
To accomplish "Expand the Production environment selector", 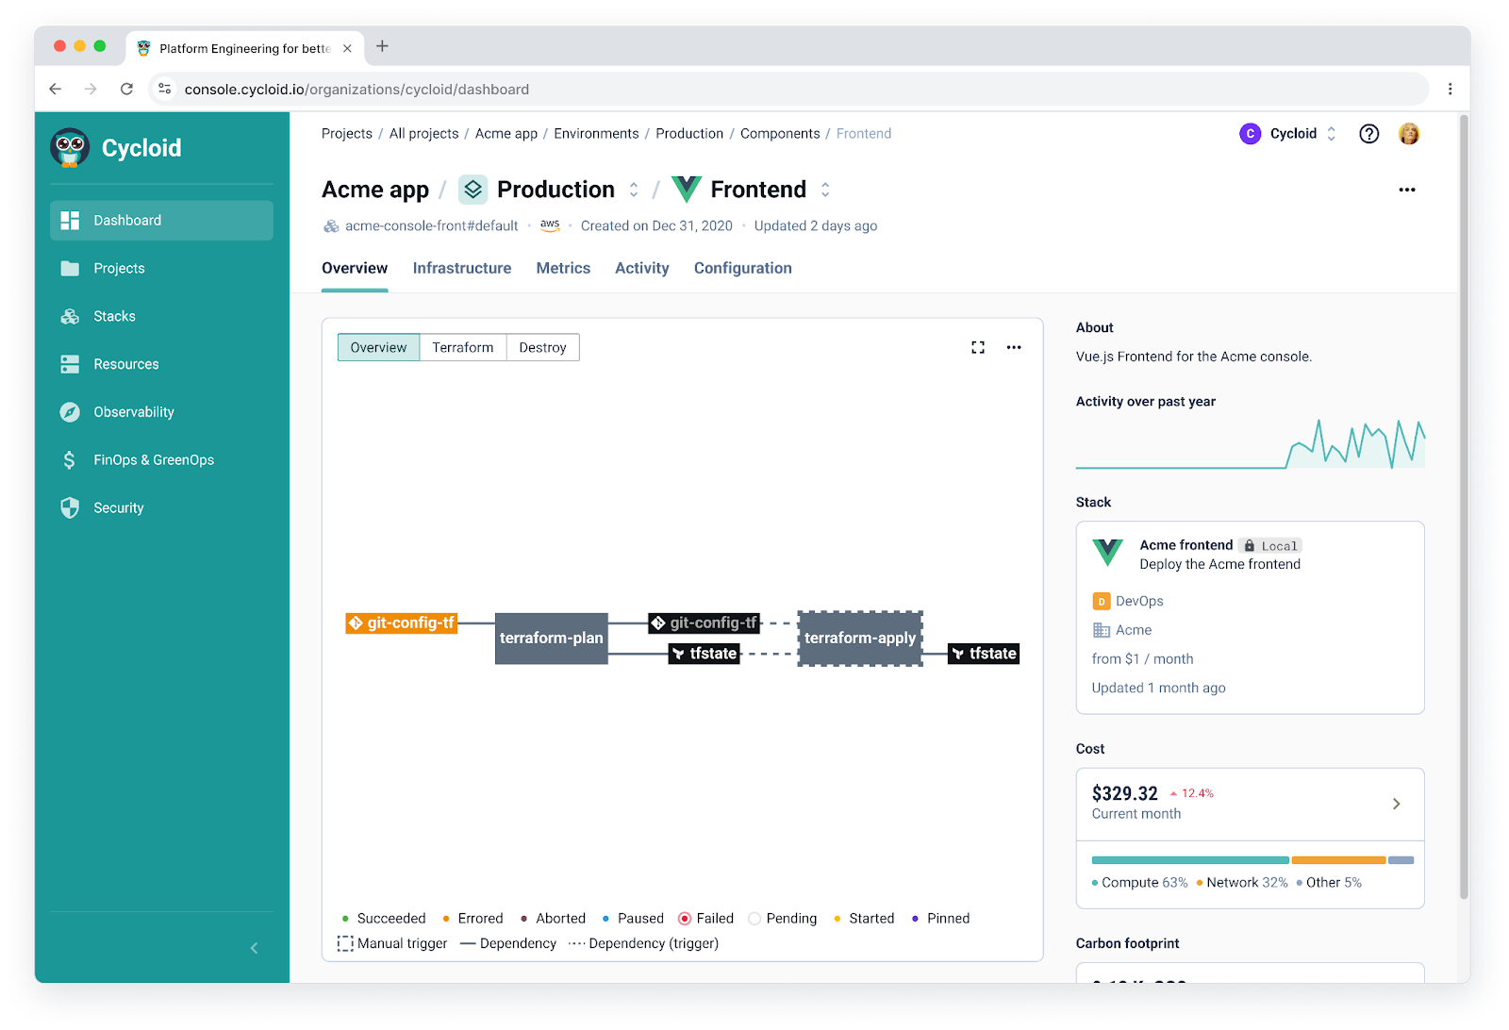I will [634, 190].
